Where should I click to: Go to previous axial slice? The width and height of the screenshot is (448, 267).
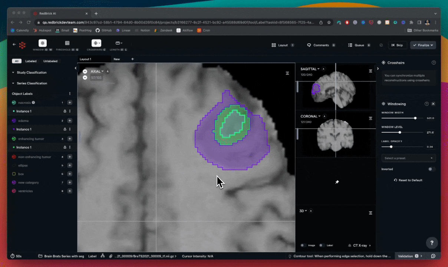[x=85, y=72]
